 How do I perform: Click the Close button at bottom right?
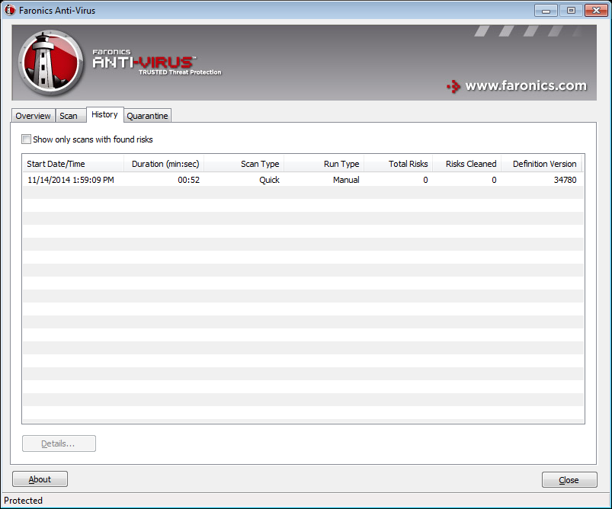coord(569,480)
